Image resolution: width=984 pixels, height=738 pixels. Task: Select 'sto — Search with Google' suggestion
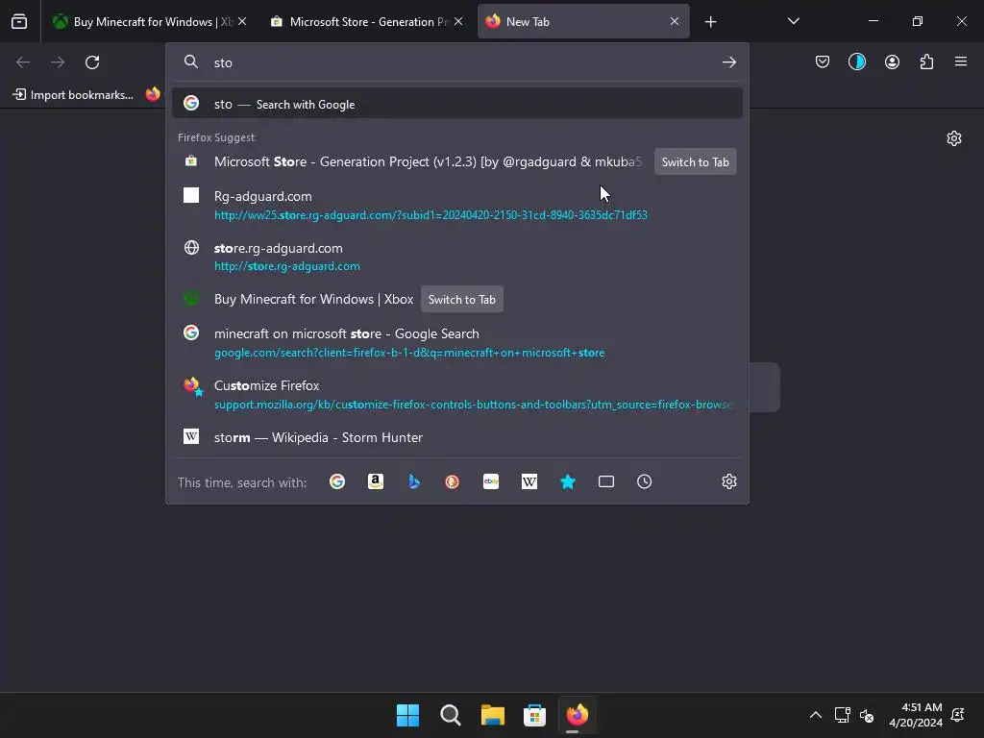(456, 104)
